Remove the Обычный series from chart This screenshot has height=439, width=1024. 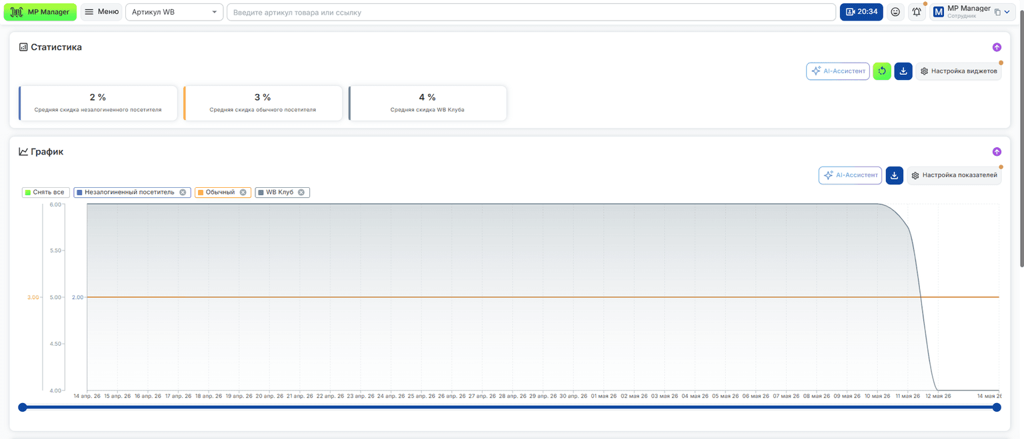243,193
